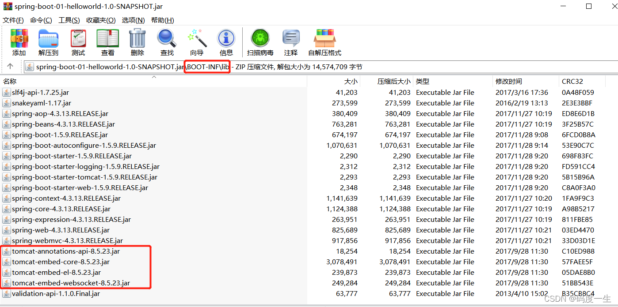Screen dimensions: 618x307
Task: Click the Virus Scan (扫描病毒) icon
Action: [260, 38]
